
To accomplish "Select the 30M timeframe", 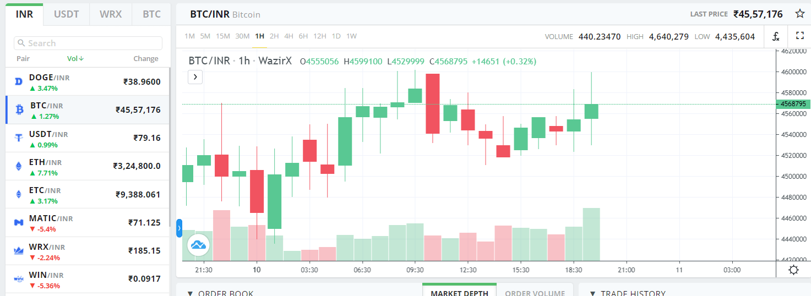I will 242,36.
